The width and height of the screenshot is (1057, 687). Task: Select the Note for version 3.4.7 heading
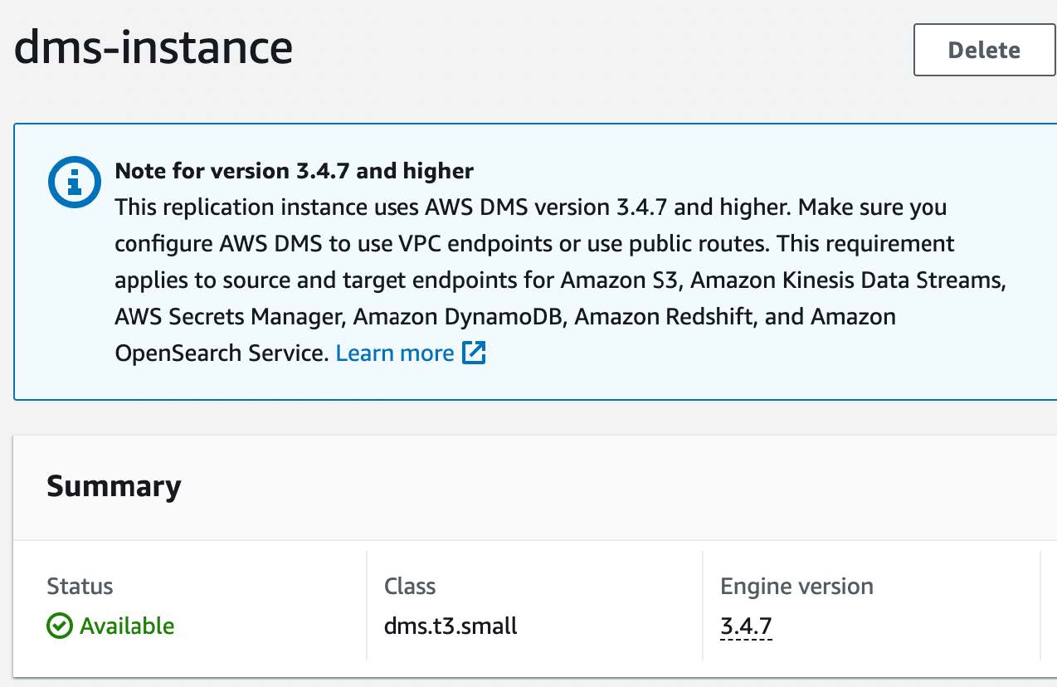coord(293,171)
